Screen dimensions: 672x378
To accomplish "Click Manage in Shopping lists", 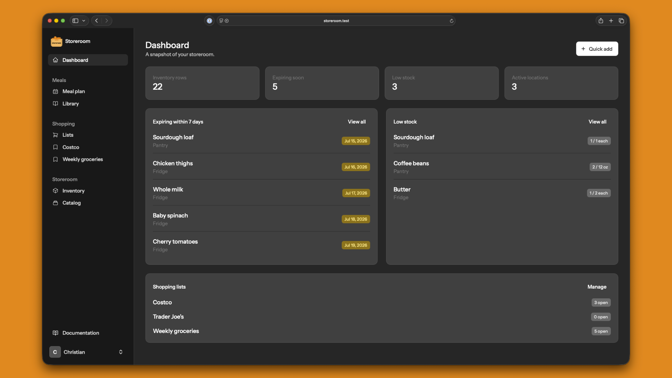I will [597, 287].
